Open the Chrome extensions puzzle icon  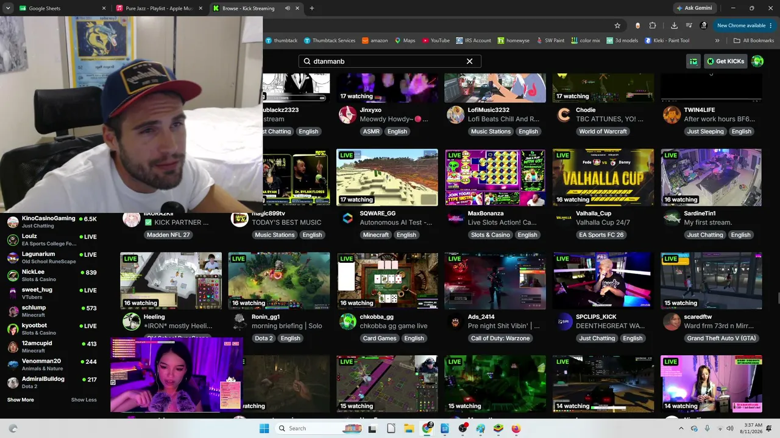click(653, 26)
